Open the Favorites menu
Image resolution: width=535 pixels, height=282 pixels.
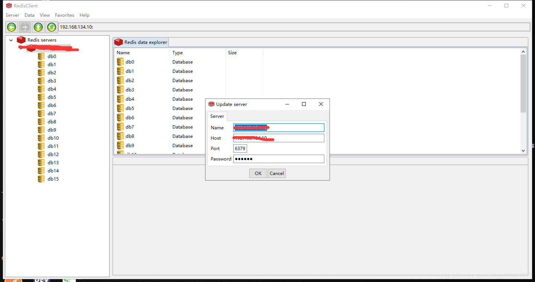point(65,15)
